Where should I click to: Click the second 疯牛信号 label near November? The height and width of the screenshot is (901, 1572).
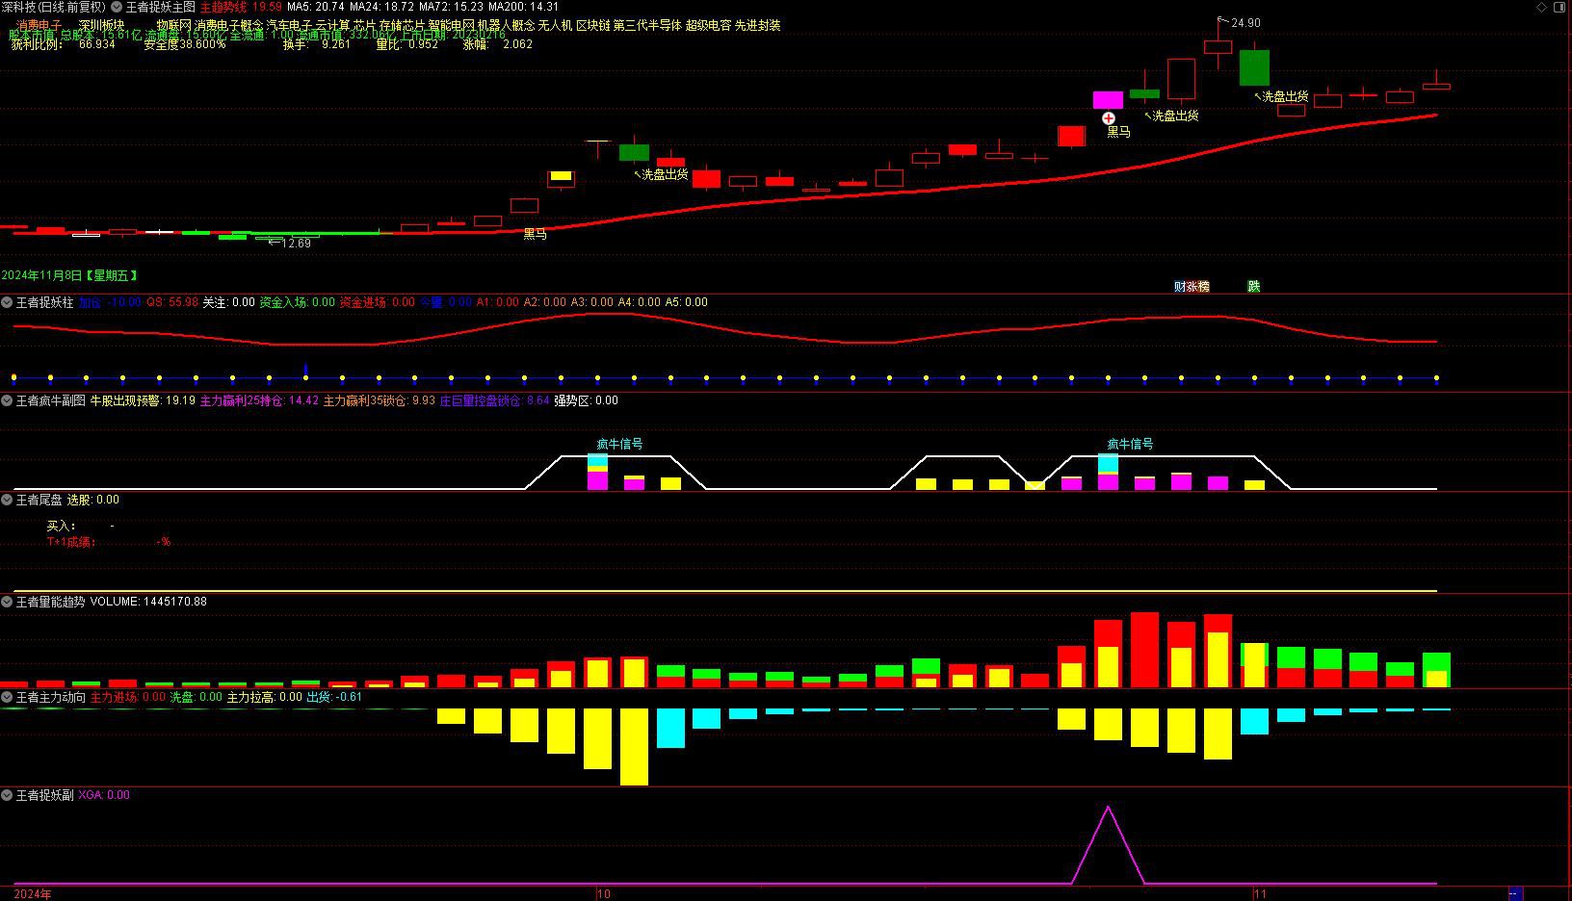(1130, 444)
